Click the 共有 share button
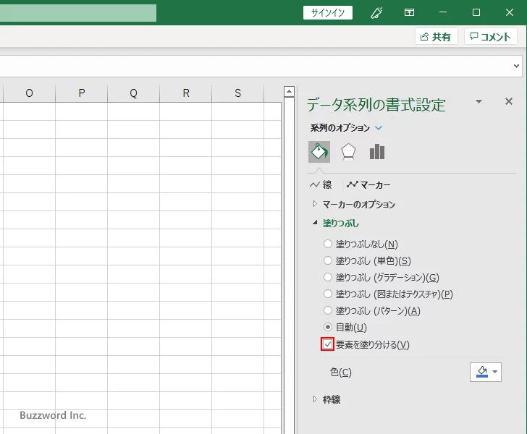Image resolution: width=527 pixels, height=434 pixels. 437,36
